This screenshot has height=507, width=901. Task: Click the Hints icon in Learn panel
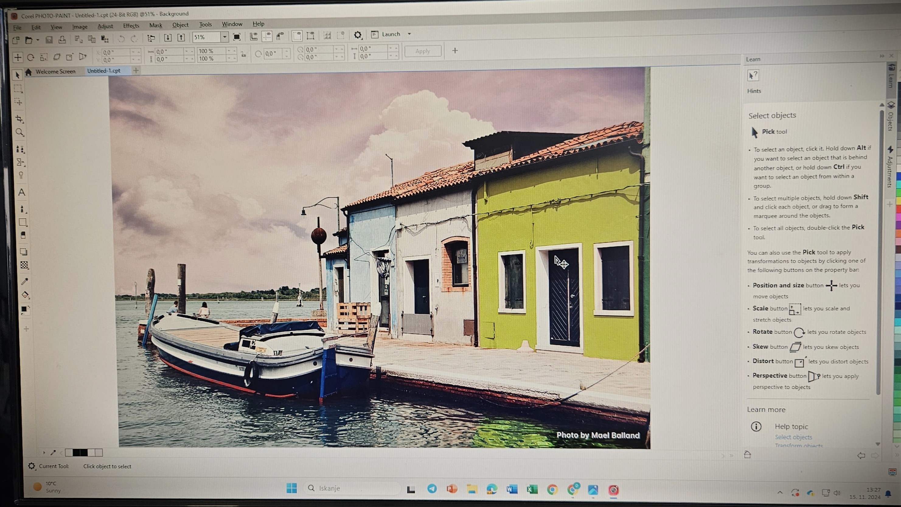[x=753, y=75]
